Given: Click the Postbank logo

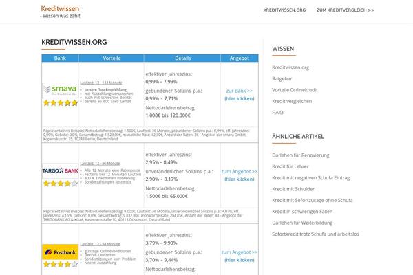Looking at the screenshot, I should pos(61,252).
